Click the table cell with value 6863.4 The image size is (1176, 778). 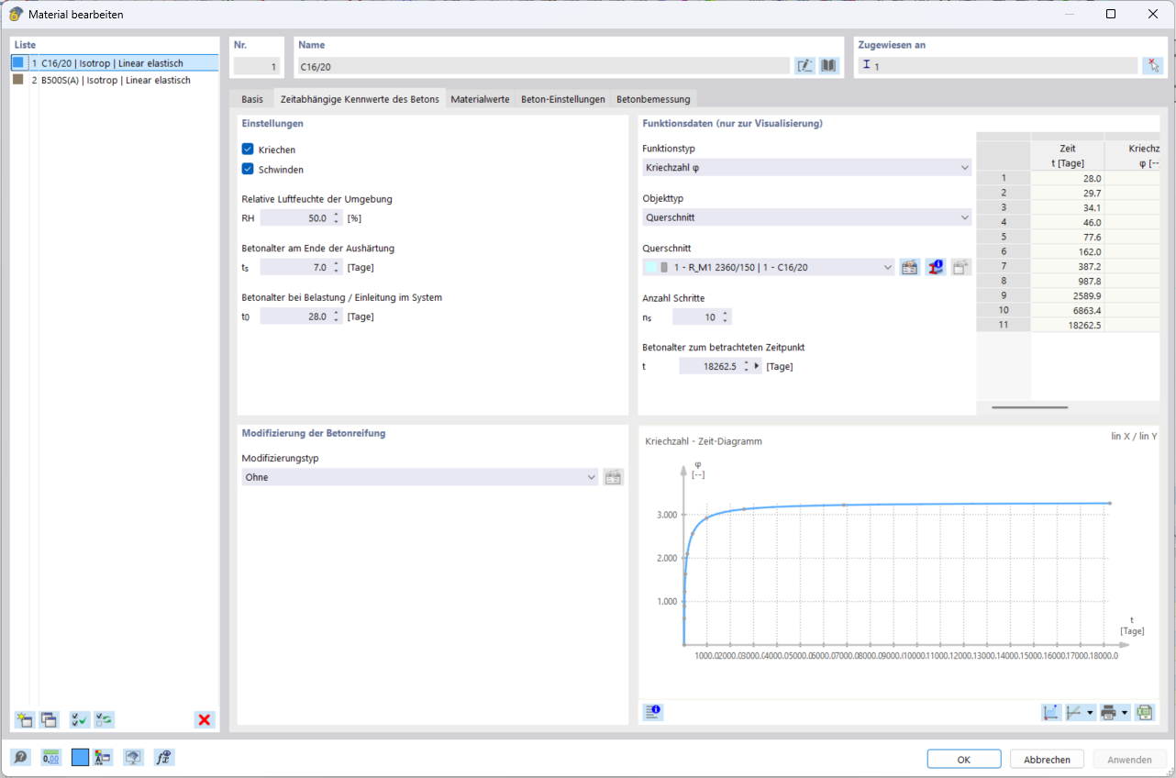[1068, 310]
